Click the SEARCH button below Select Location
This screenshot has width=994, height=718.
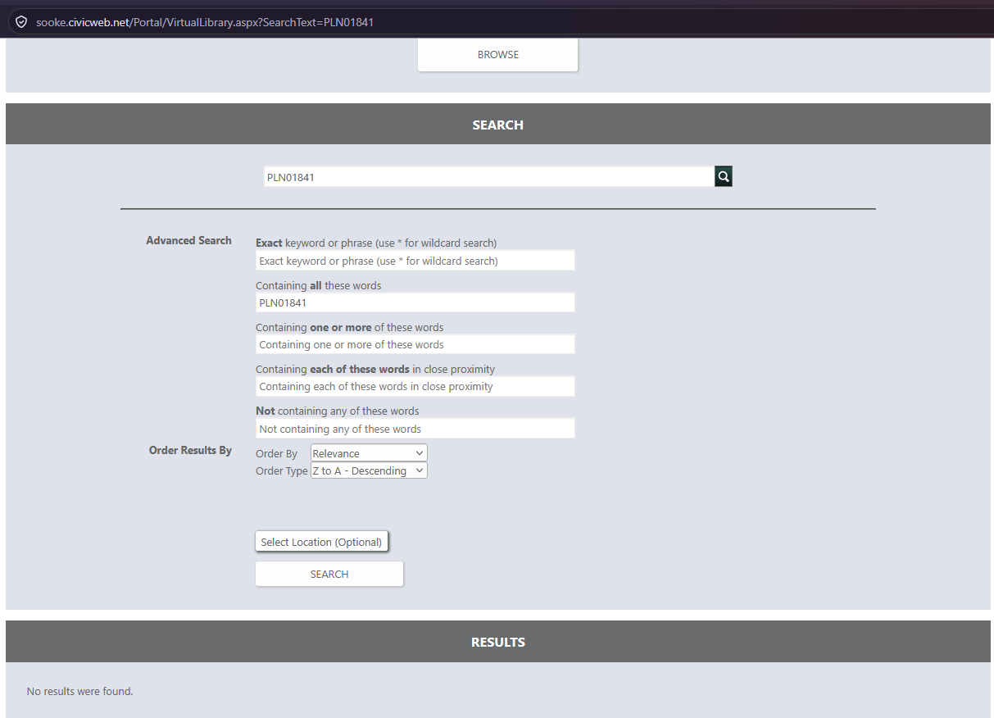pyautogui.click(x=329, y=574)
